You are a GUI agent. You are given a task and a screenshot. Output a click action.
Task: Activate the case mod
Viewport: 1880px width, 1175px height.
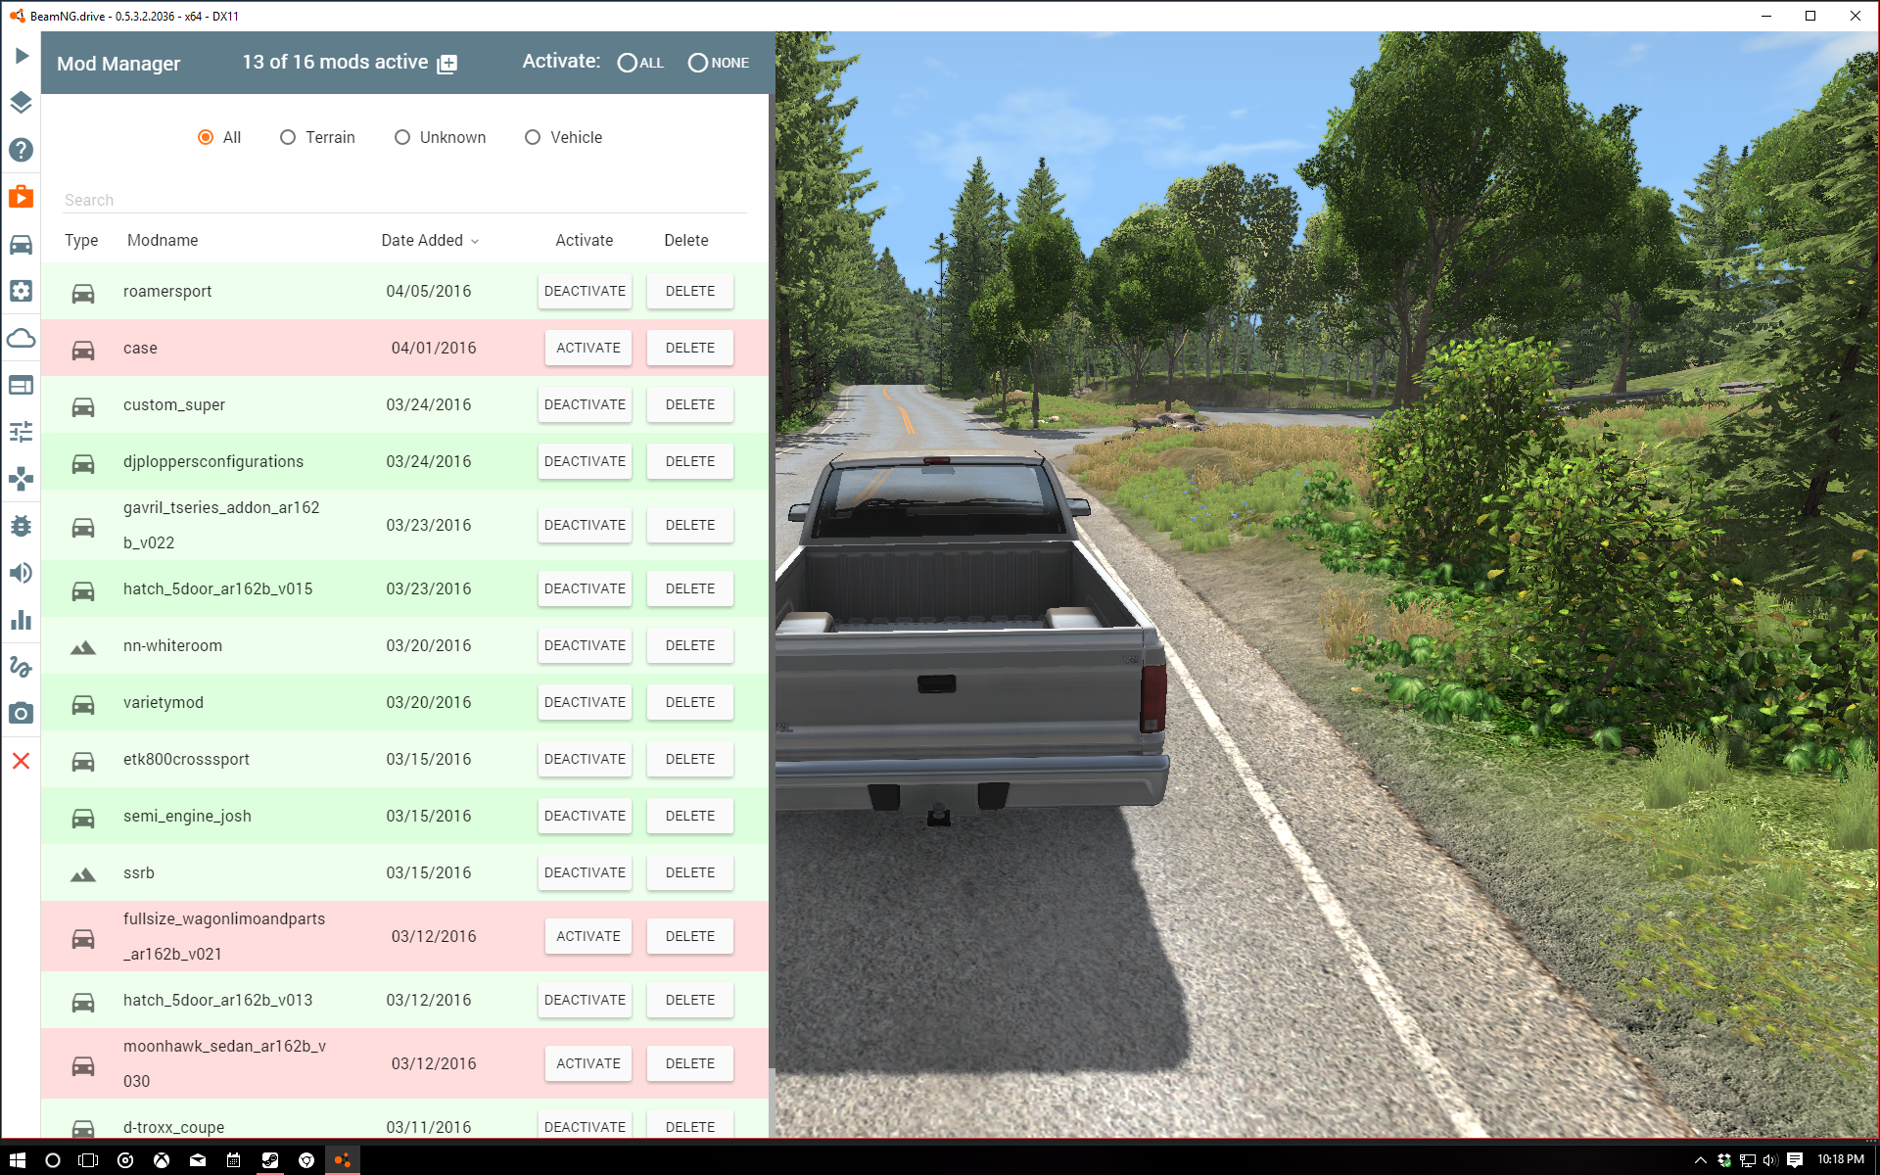pyautogui.click(x=587, y=348)
